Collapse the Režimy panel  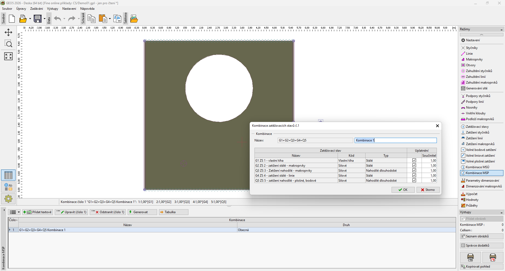[x=501, y=29]
